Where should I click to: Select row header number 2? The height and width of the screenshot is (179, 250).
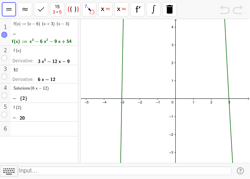[x=5, y=50]
